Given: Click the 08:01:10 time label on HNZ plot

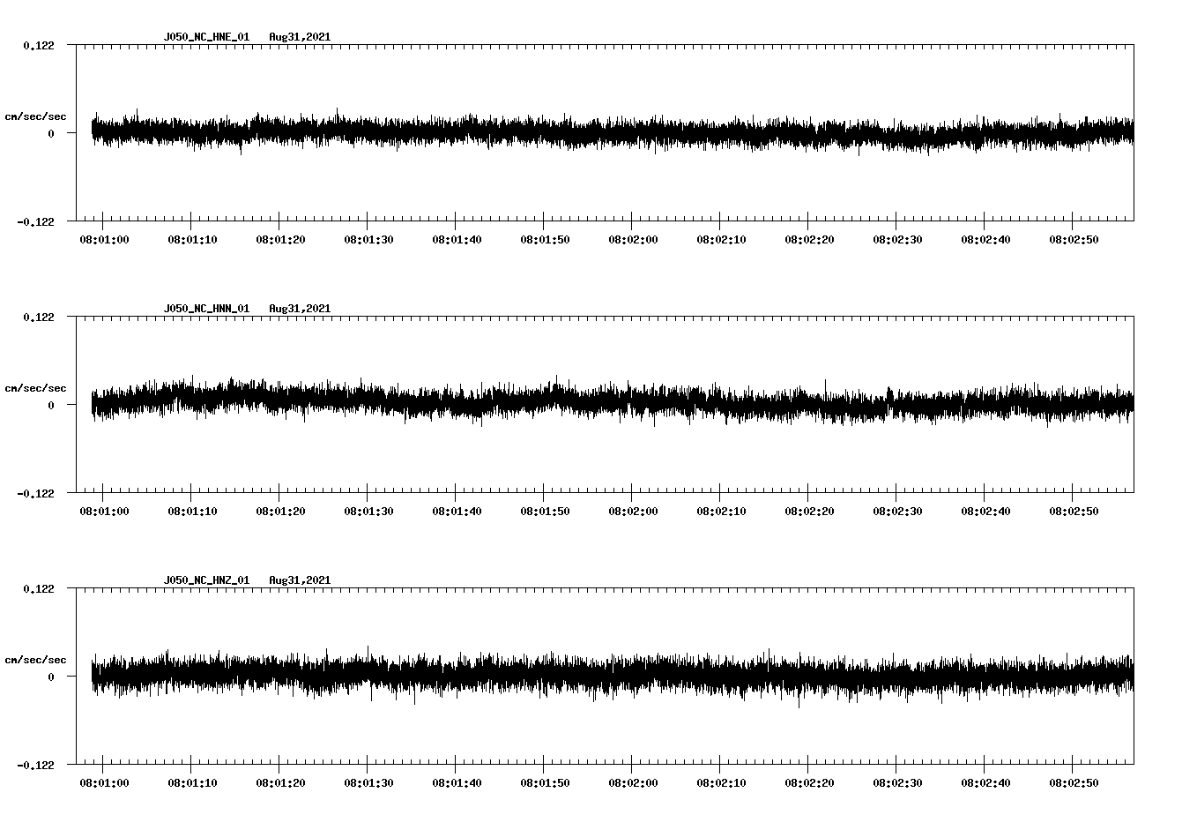Looking at the screenshot, I should coord(192,783).
